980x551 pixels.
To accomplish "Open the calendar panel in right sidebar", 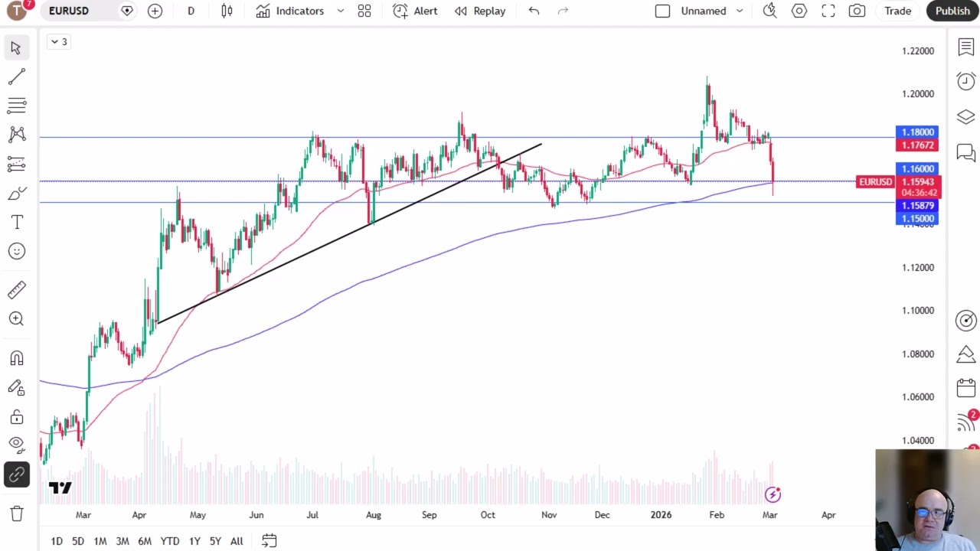I will point(965,387).
